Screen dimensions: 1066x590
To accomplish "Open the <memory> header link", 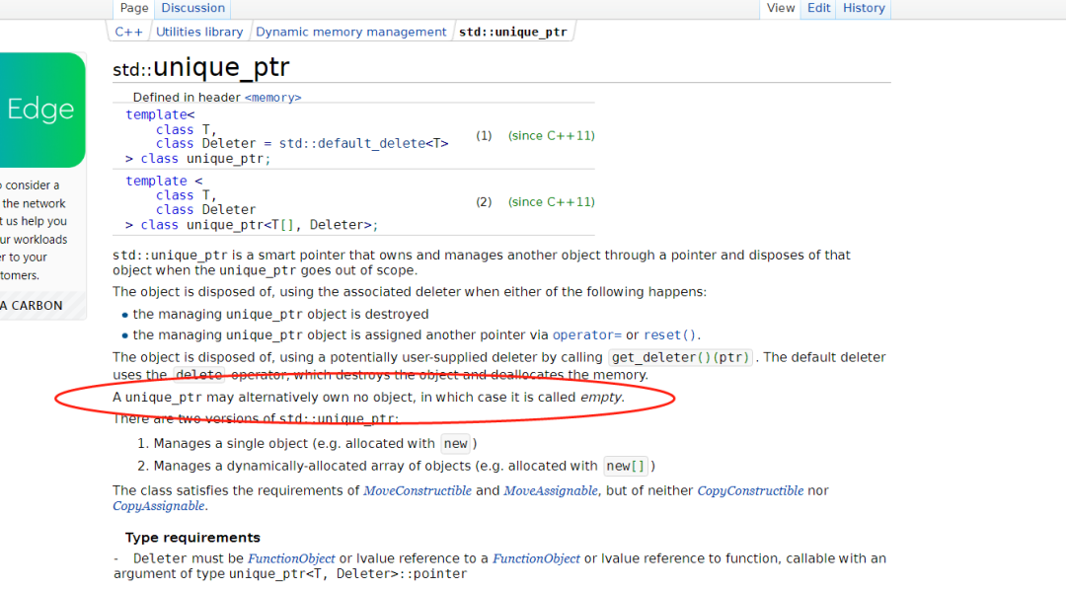I will point(272,98).
